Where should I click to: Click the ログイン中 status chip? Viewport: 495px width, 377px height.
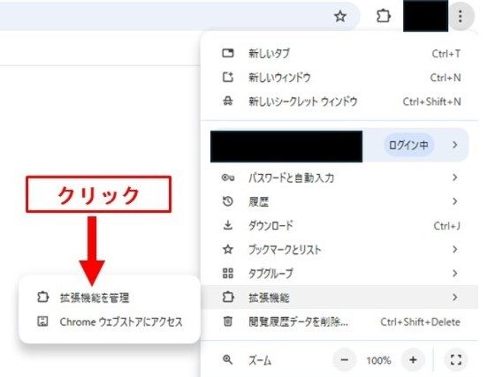pyautogui.click(x=408, y=145)
